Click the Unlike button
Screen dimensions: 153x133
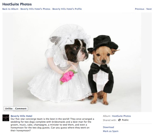click(x=9, y=109)
